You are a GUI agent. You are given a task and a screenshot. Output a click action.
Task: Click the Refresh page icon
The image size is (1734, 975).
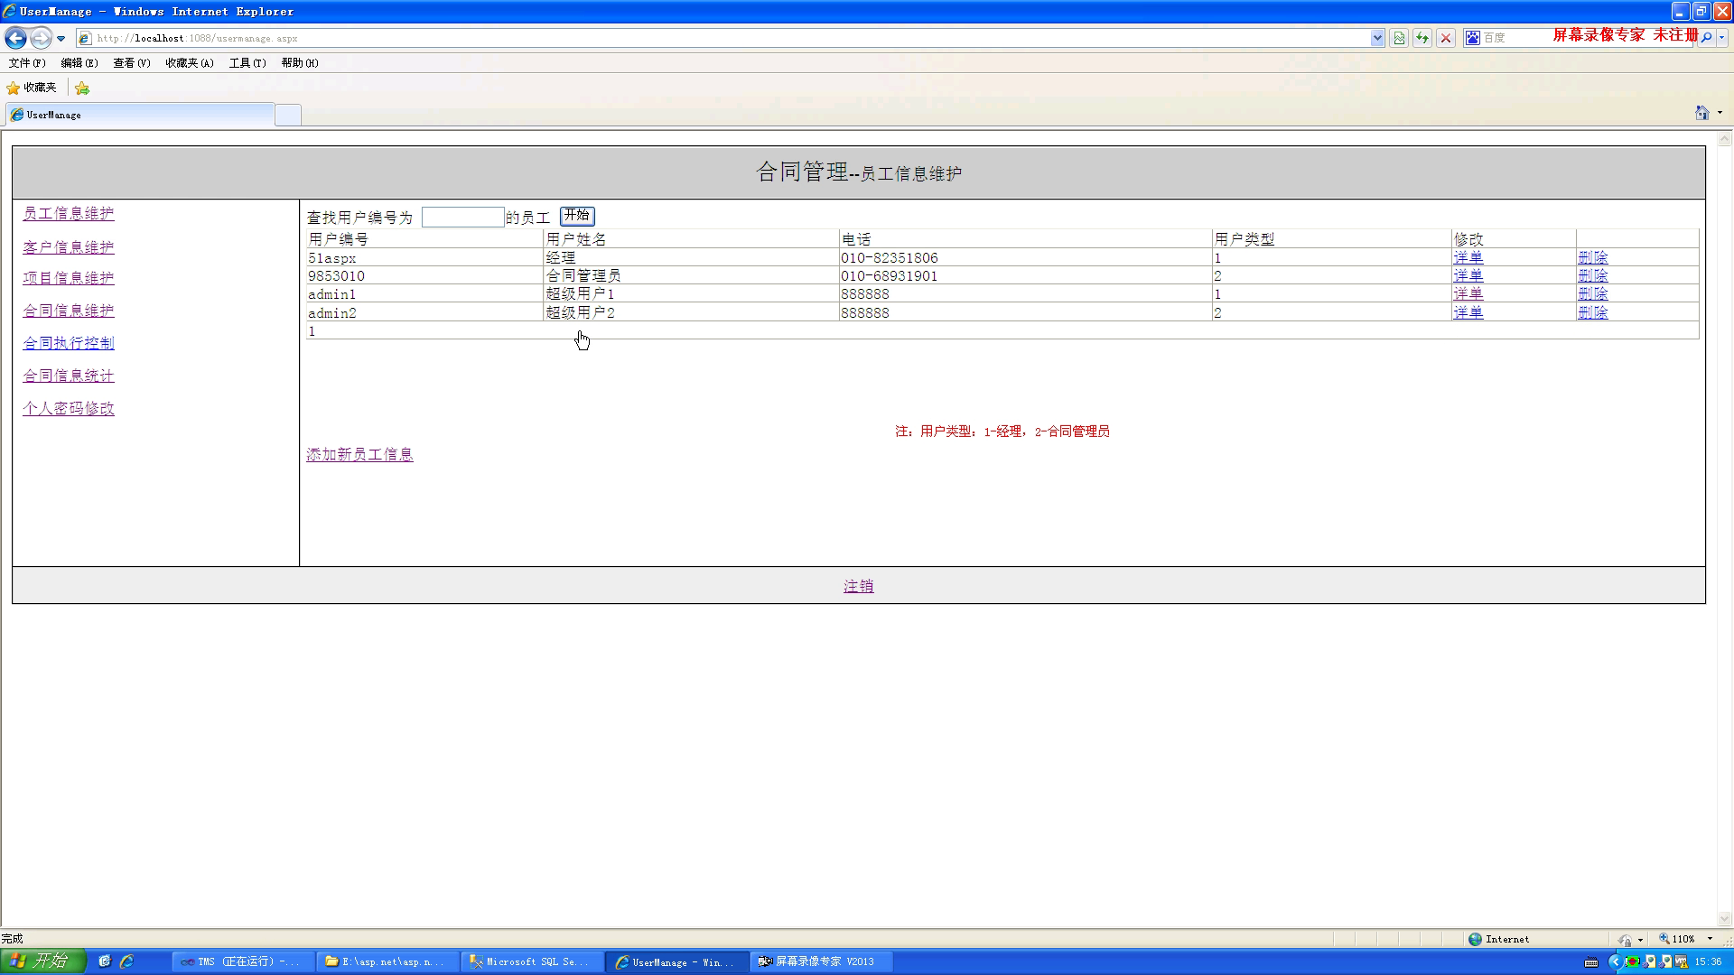[1422, 38]
